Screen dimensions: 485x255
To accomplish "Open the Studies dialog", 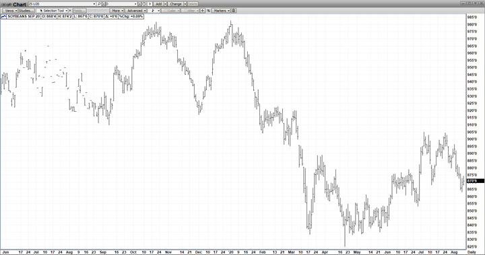I will pyautogui.click(x=26, y=11).
